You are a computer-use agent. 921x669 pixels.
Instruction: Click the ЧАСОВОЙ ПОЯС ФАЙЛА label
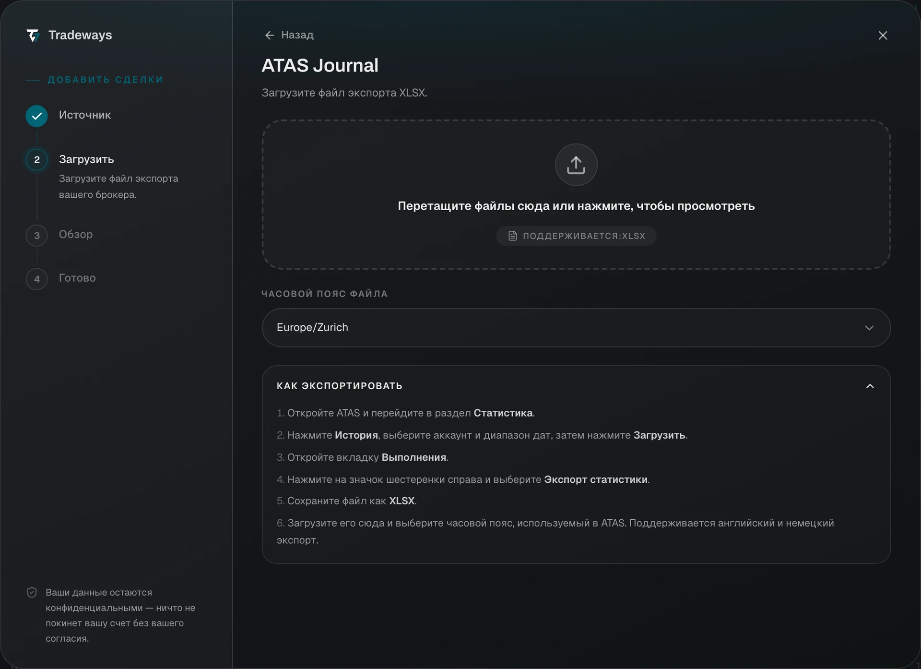(324, 294)
